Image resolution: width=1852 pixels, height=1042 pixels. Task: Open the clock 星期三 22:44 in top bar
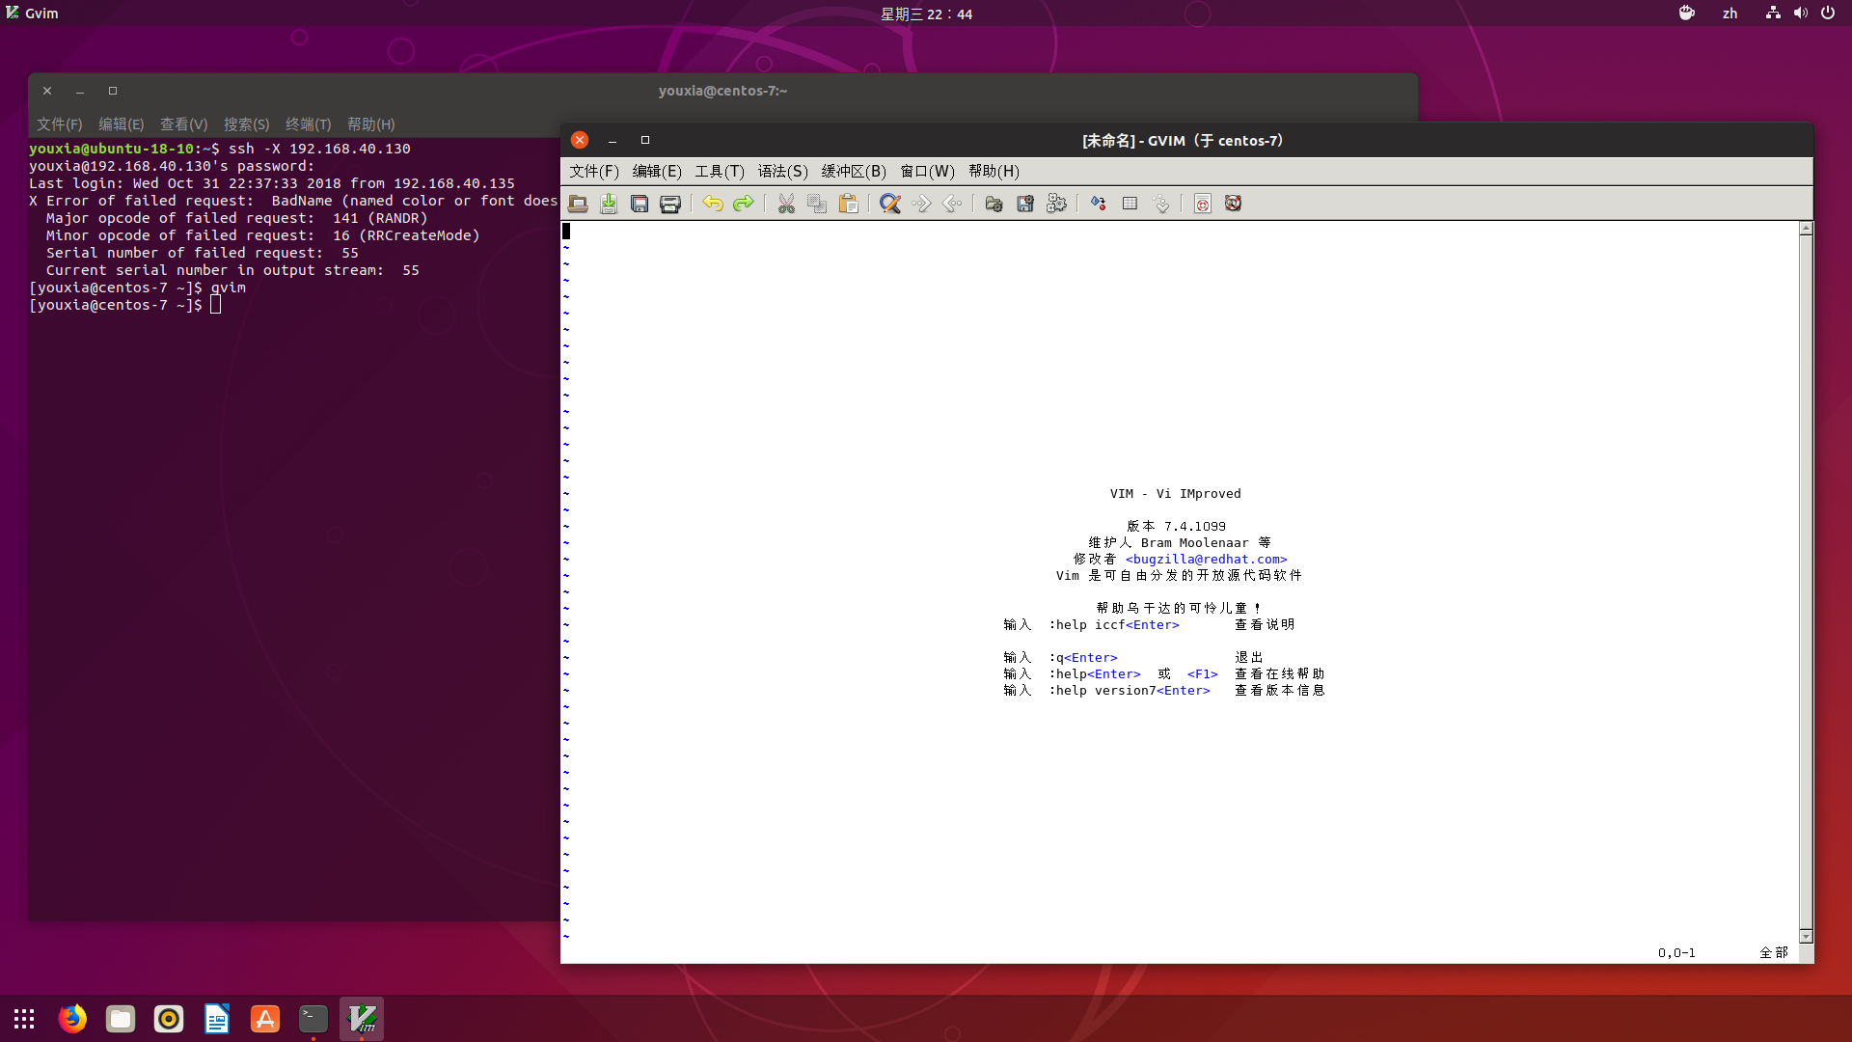pyautogui.click(x=926, y=14)
